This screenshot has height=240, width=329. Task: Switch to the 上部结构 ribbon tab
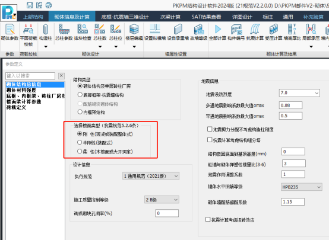[33, 17]
